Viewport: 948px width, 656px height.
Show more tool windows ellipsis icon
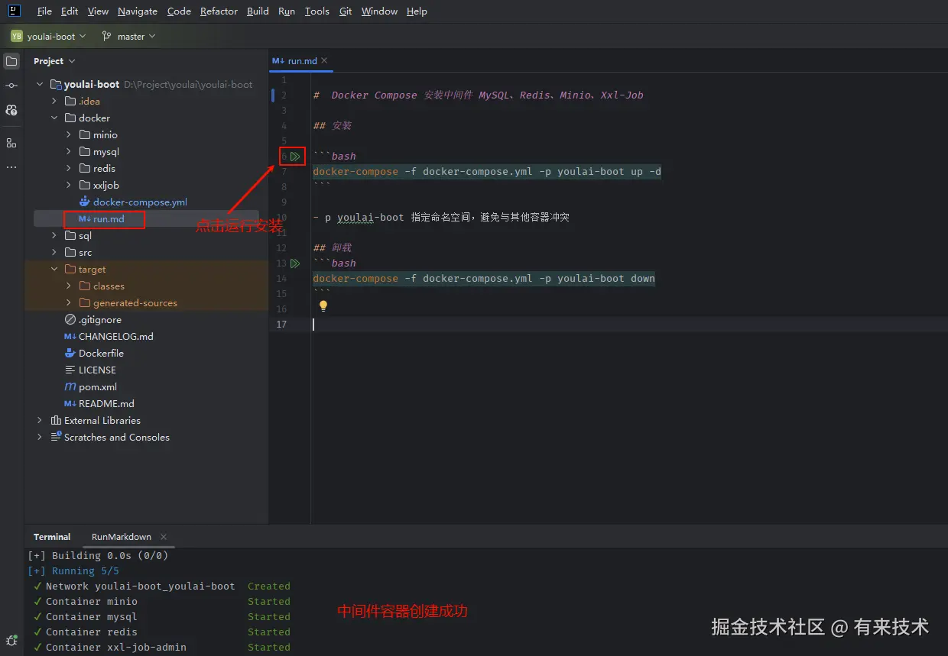[11, 166]
